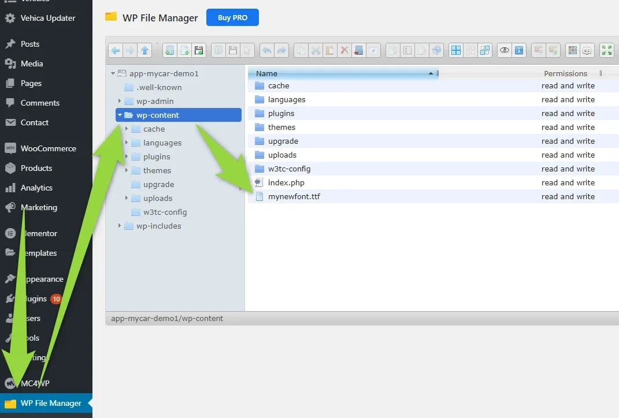619x418 pixels.
Task: Upload files using the floppy plus icon
Action: tap(199, 50)
